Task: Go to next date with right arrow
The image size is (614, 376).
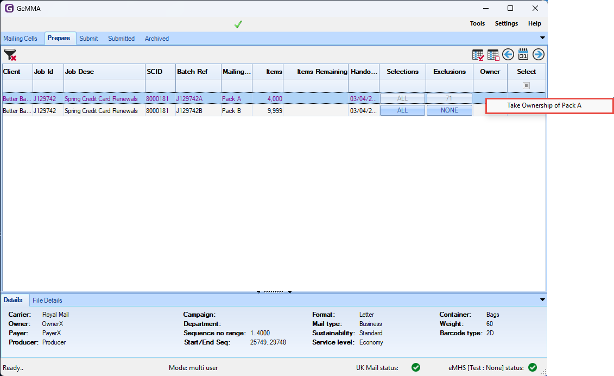Action: [539, 54]
